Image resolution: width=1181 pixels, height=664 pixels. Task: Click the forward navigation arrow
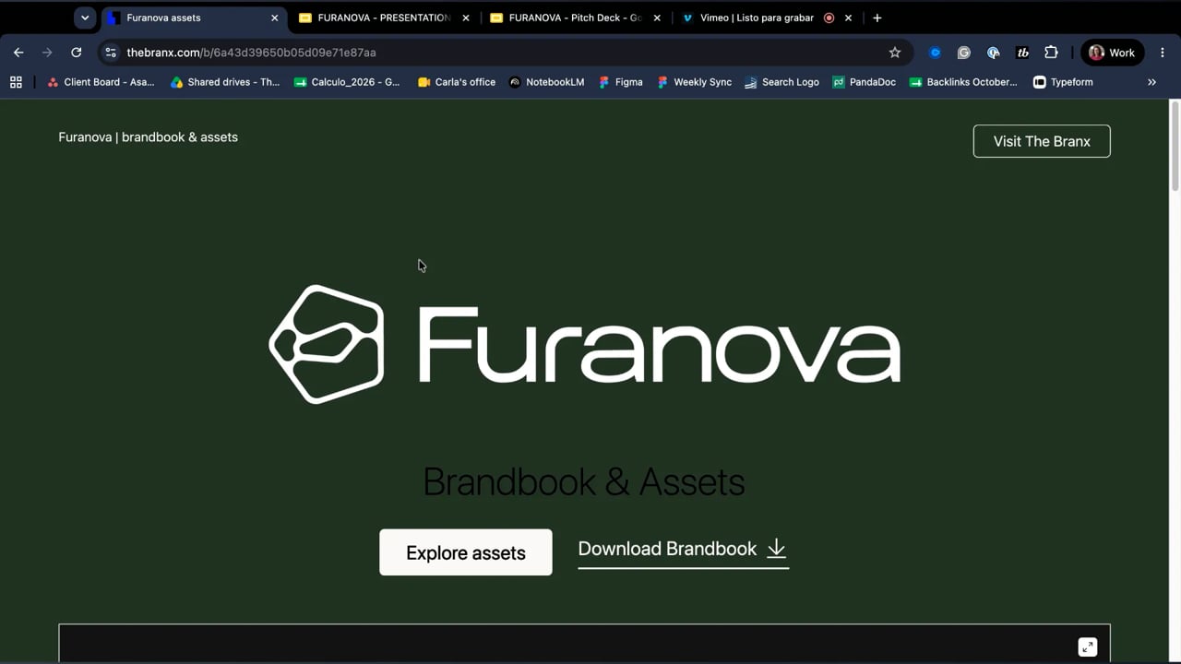click(47, 53)
